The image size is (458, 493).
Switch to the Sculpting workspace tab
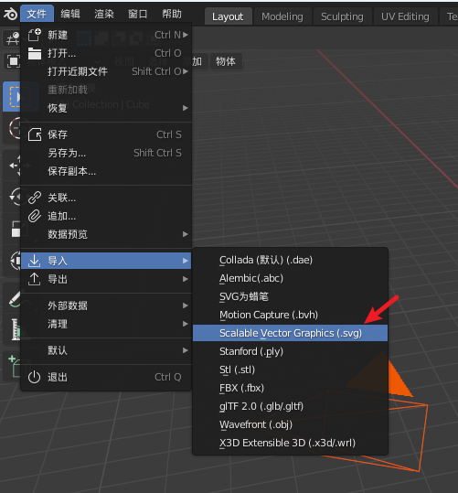coord(342,16)
